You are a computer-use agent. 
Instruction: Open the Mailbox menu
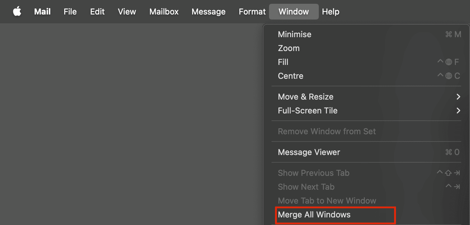click(x=164, y=12)
